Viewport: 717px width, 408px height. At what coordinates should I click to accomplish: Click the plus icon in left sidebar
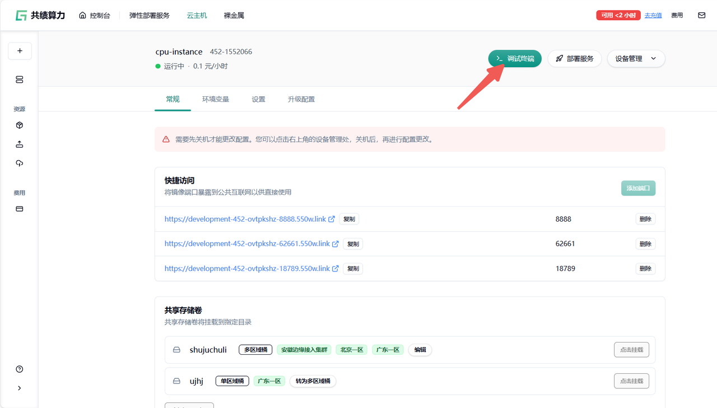[x=20, y=51]
